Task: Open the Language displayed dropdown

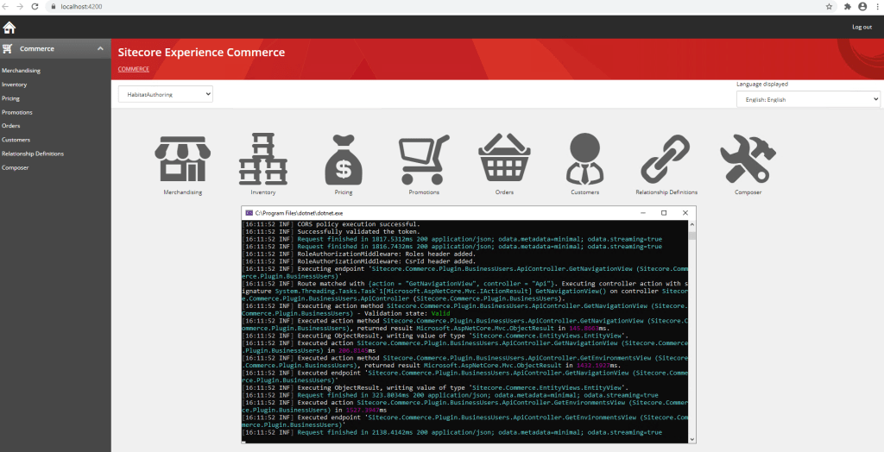Action: pos(808,99)
